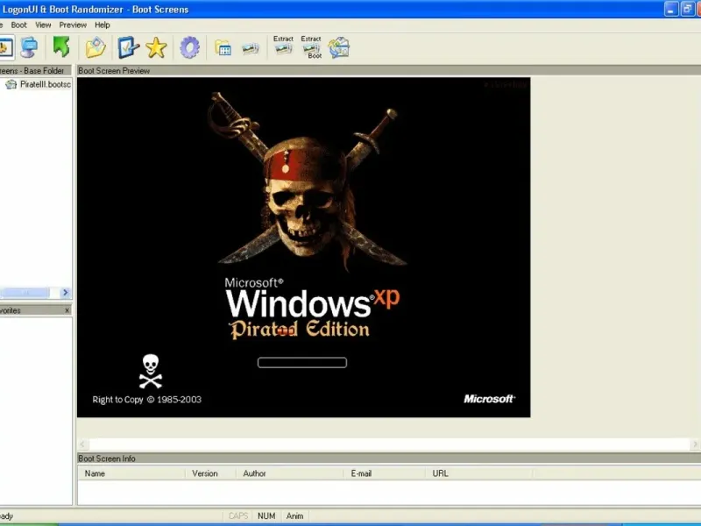Click the first Extract toolbar button
Image resolution: width=701 pixels, height=526 pixels.
pos(283,46)
